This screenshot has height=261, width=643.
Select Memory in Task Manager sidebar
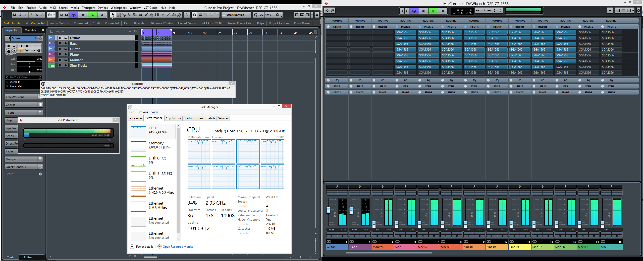[x=152, y=146]
